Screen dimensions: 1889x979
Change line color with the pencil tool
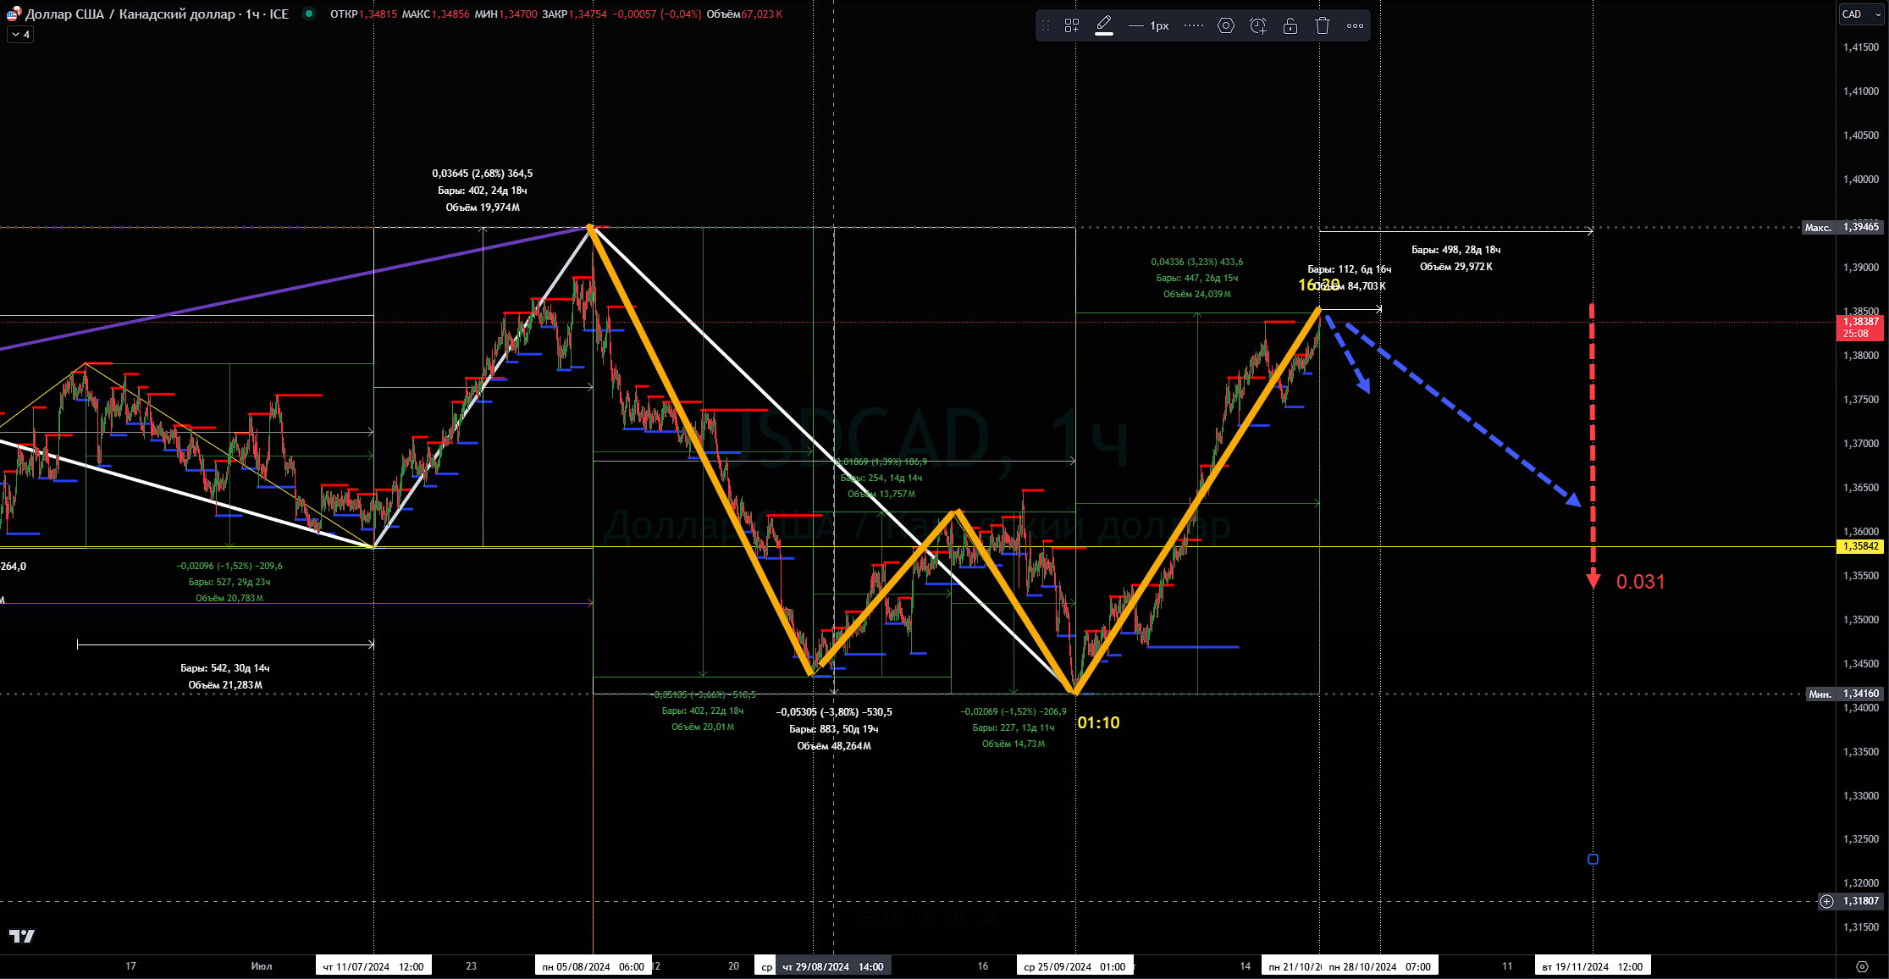(1104, 25)
